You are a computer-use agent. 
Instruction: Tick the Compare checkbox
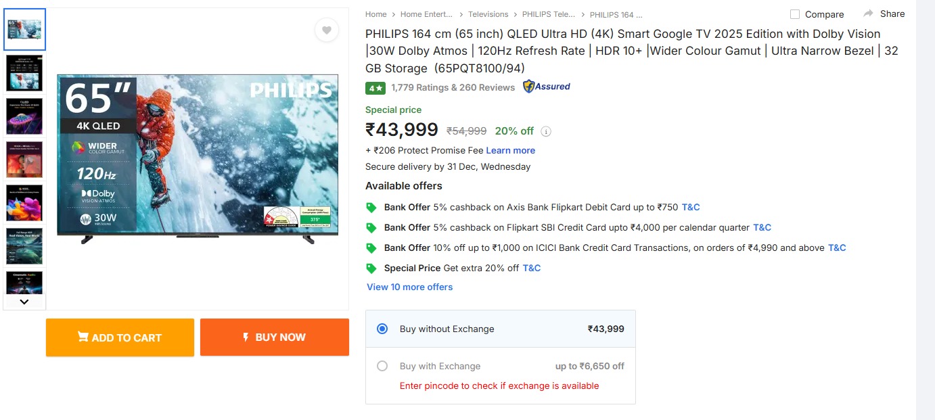click(x=795, y=14)
